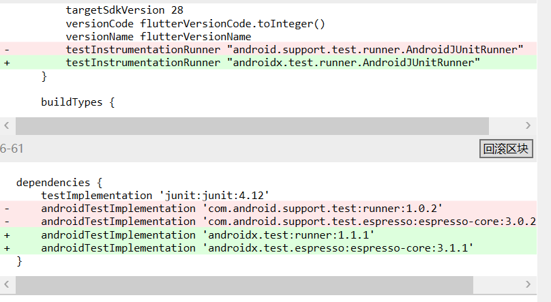
Task: Click the dependencies { line
Action: tap(59, 183)
